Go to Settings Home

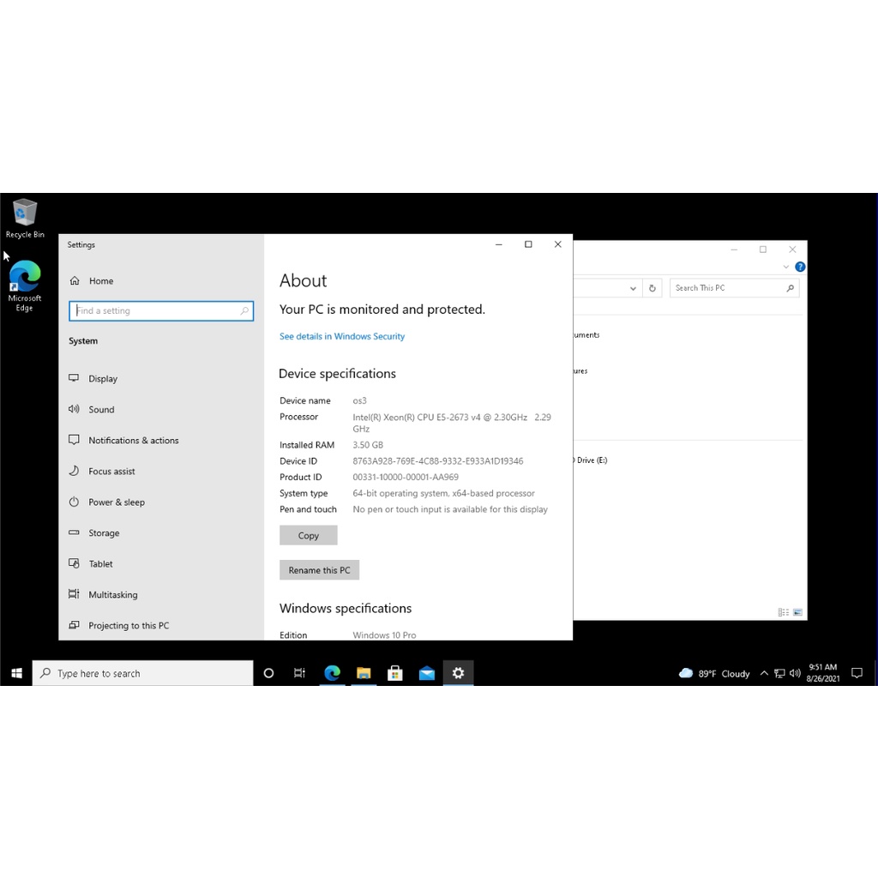[91, 280]
